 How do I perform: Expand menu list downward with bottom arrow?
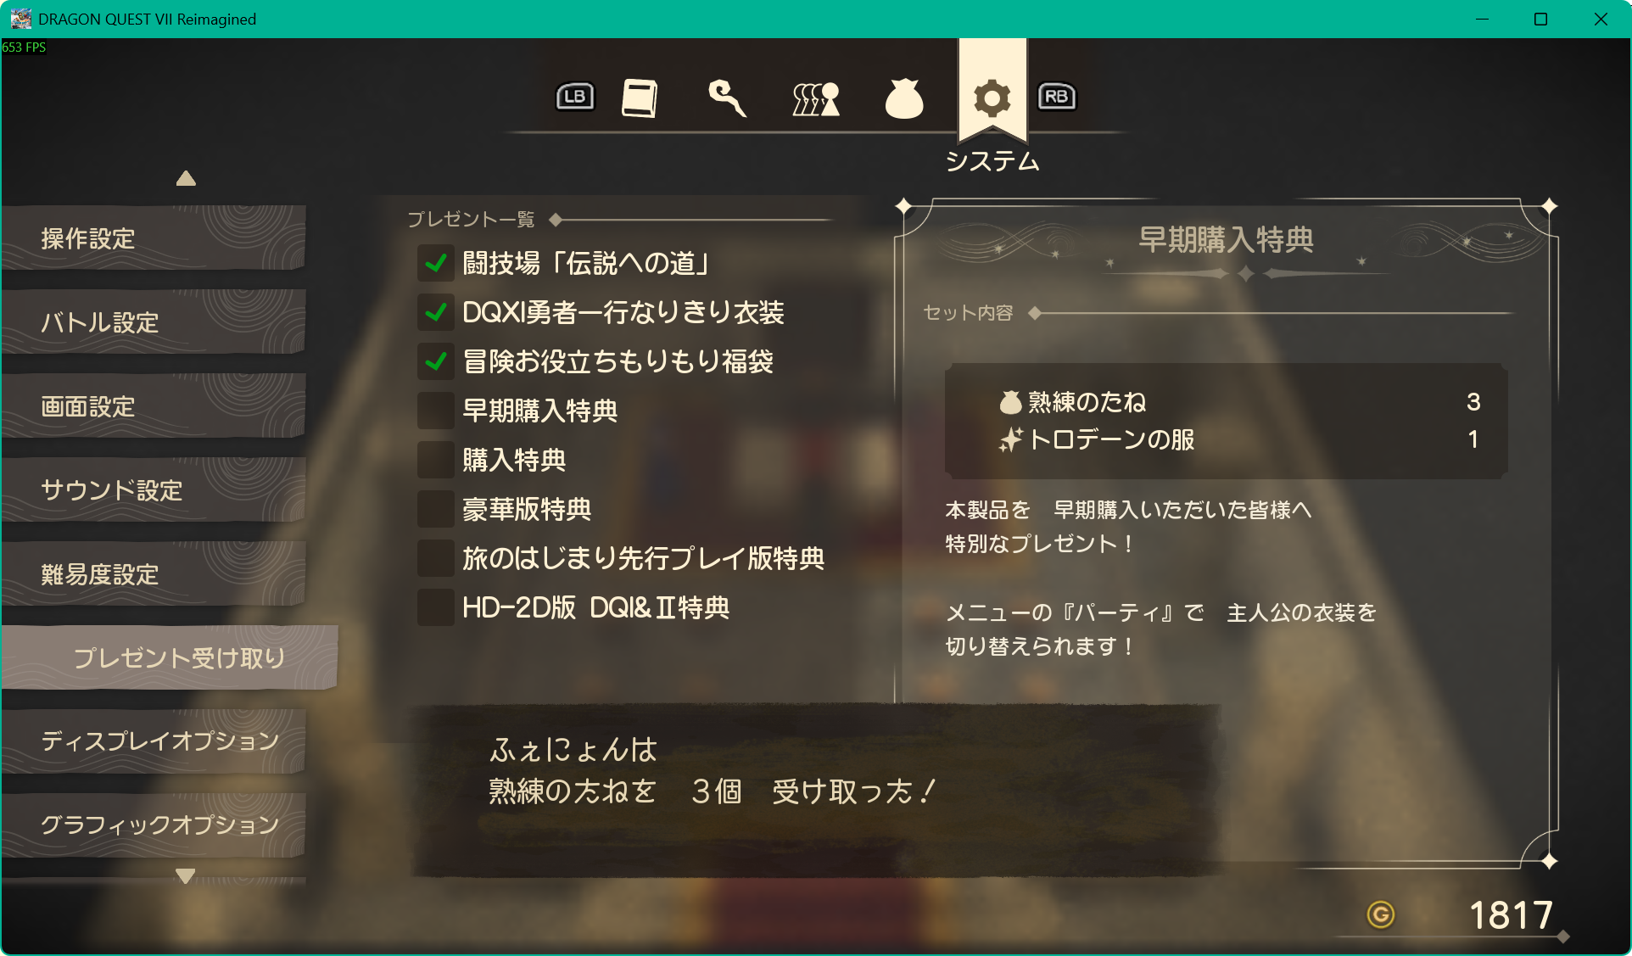(186, 875)
